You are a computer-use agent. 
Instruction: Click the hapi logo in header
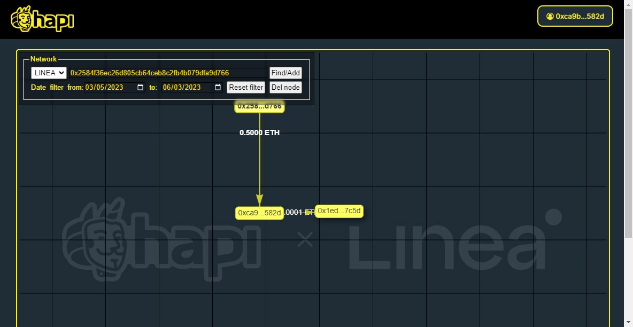tap(42, 19)
